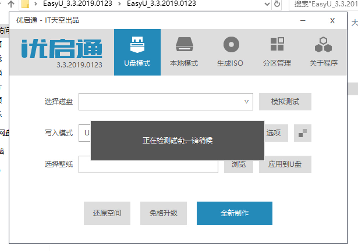The height and width of the screenshot is (251, 358).
Task: Open the 本地模式 hard disk tab
Action: pos(184,52)
